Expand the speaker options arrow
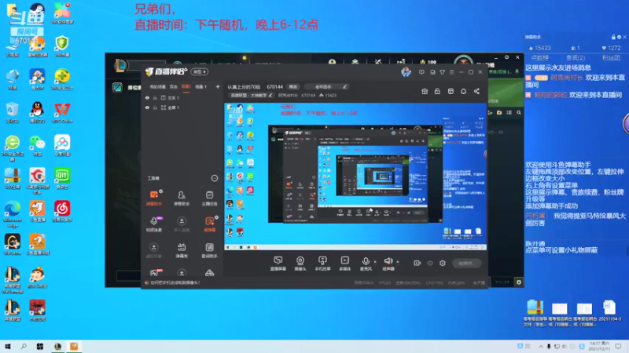The width and height of the screenshot is (629, 353). pos(398,262)
